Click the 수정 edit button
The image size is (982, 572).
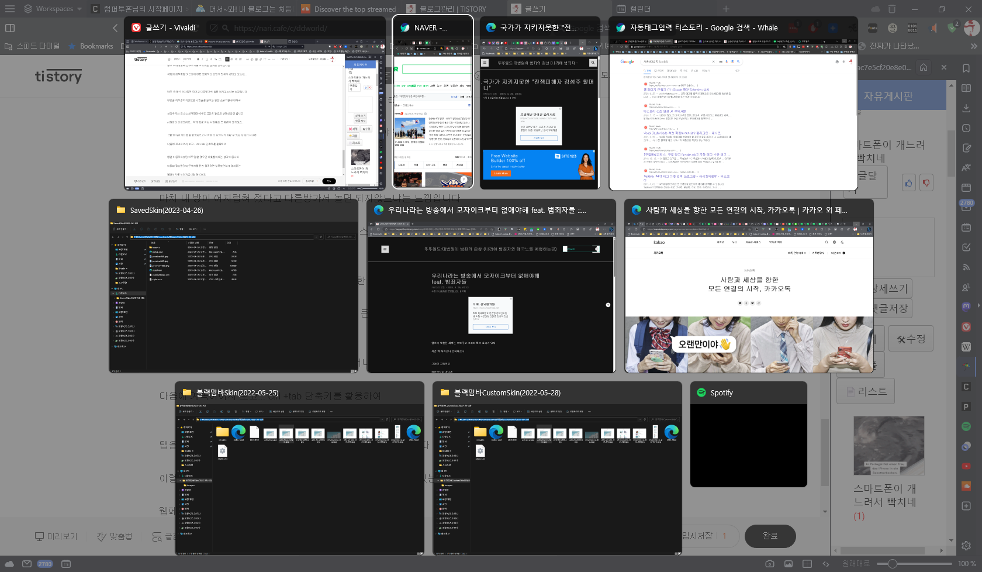click(x=911, y=339)
